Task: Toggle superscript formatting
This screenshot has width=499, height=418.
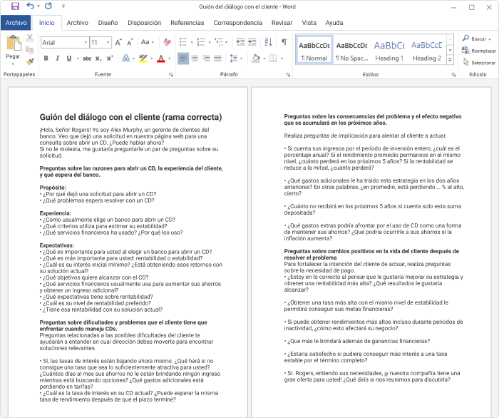Action: pos(110,58)
